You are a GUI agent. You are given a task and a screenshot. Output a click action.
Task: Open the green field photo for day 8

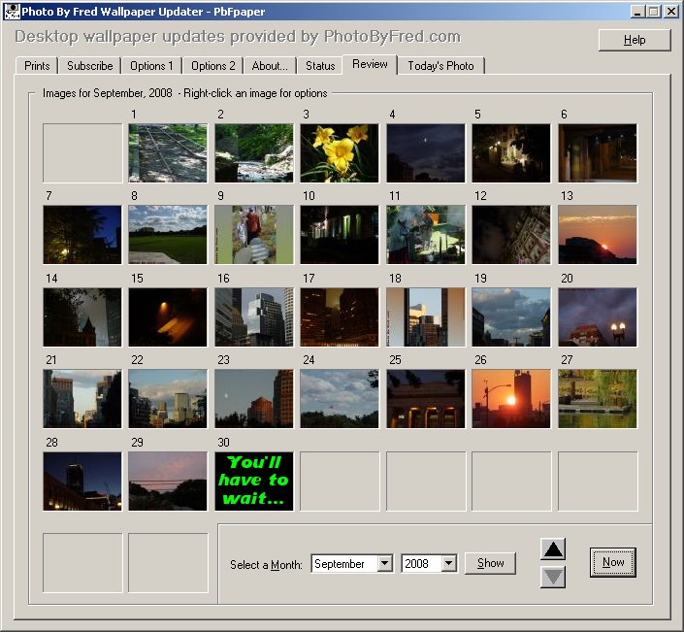pos(168,234)
